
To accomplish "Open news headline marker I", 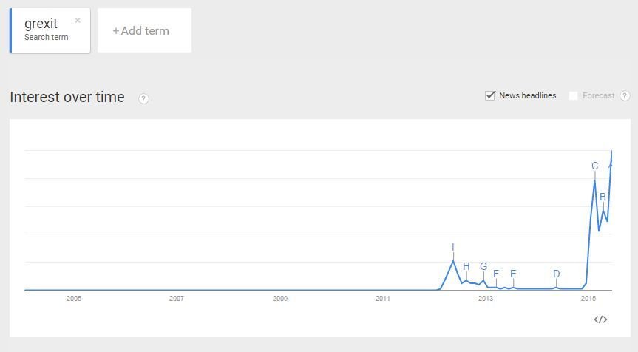I will (453, 248).
